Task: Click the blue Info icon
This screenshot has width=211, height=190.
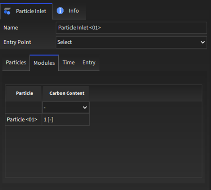Action: coord(60,11)
